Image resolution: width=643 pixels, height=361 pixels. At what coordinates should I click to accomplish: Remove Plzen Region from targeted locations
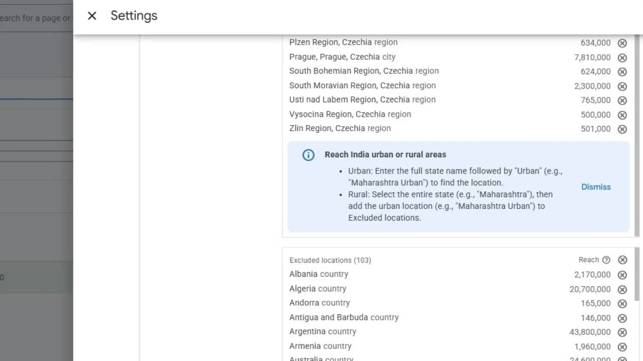tap(622, 43)
